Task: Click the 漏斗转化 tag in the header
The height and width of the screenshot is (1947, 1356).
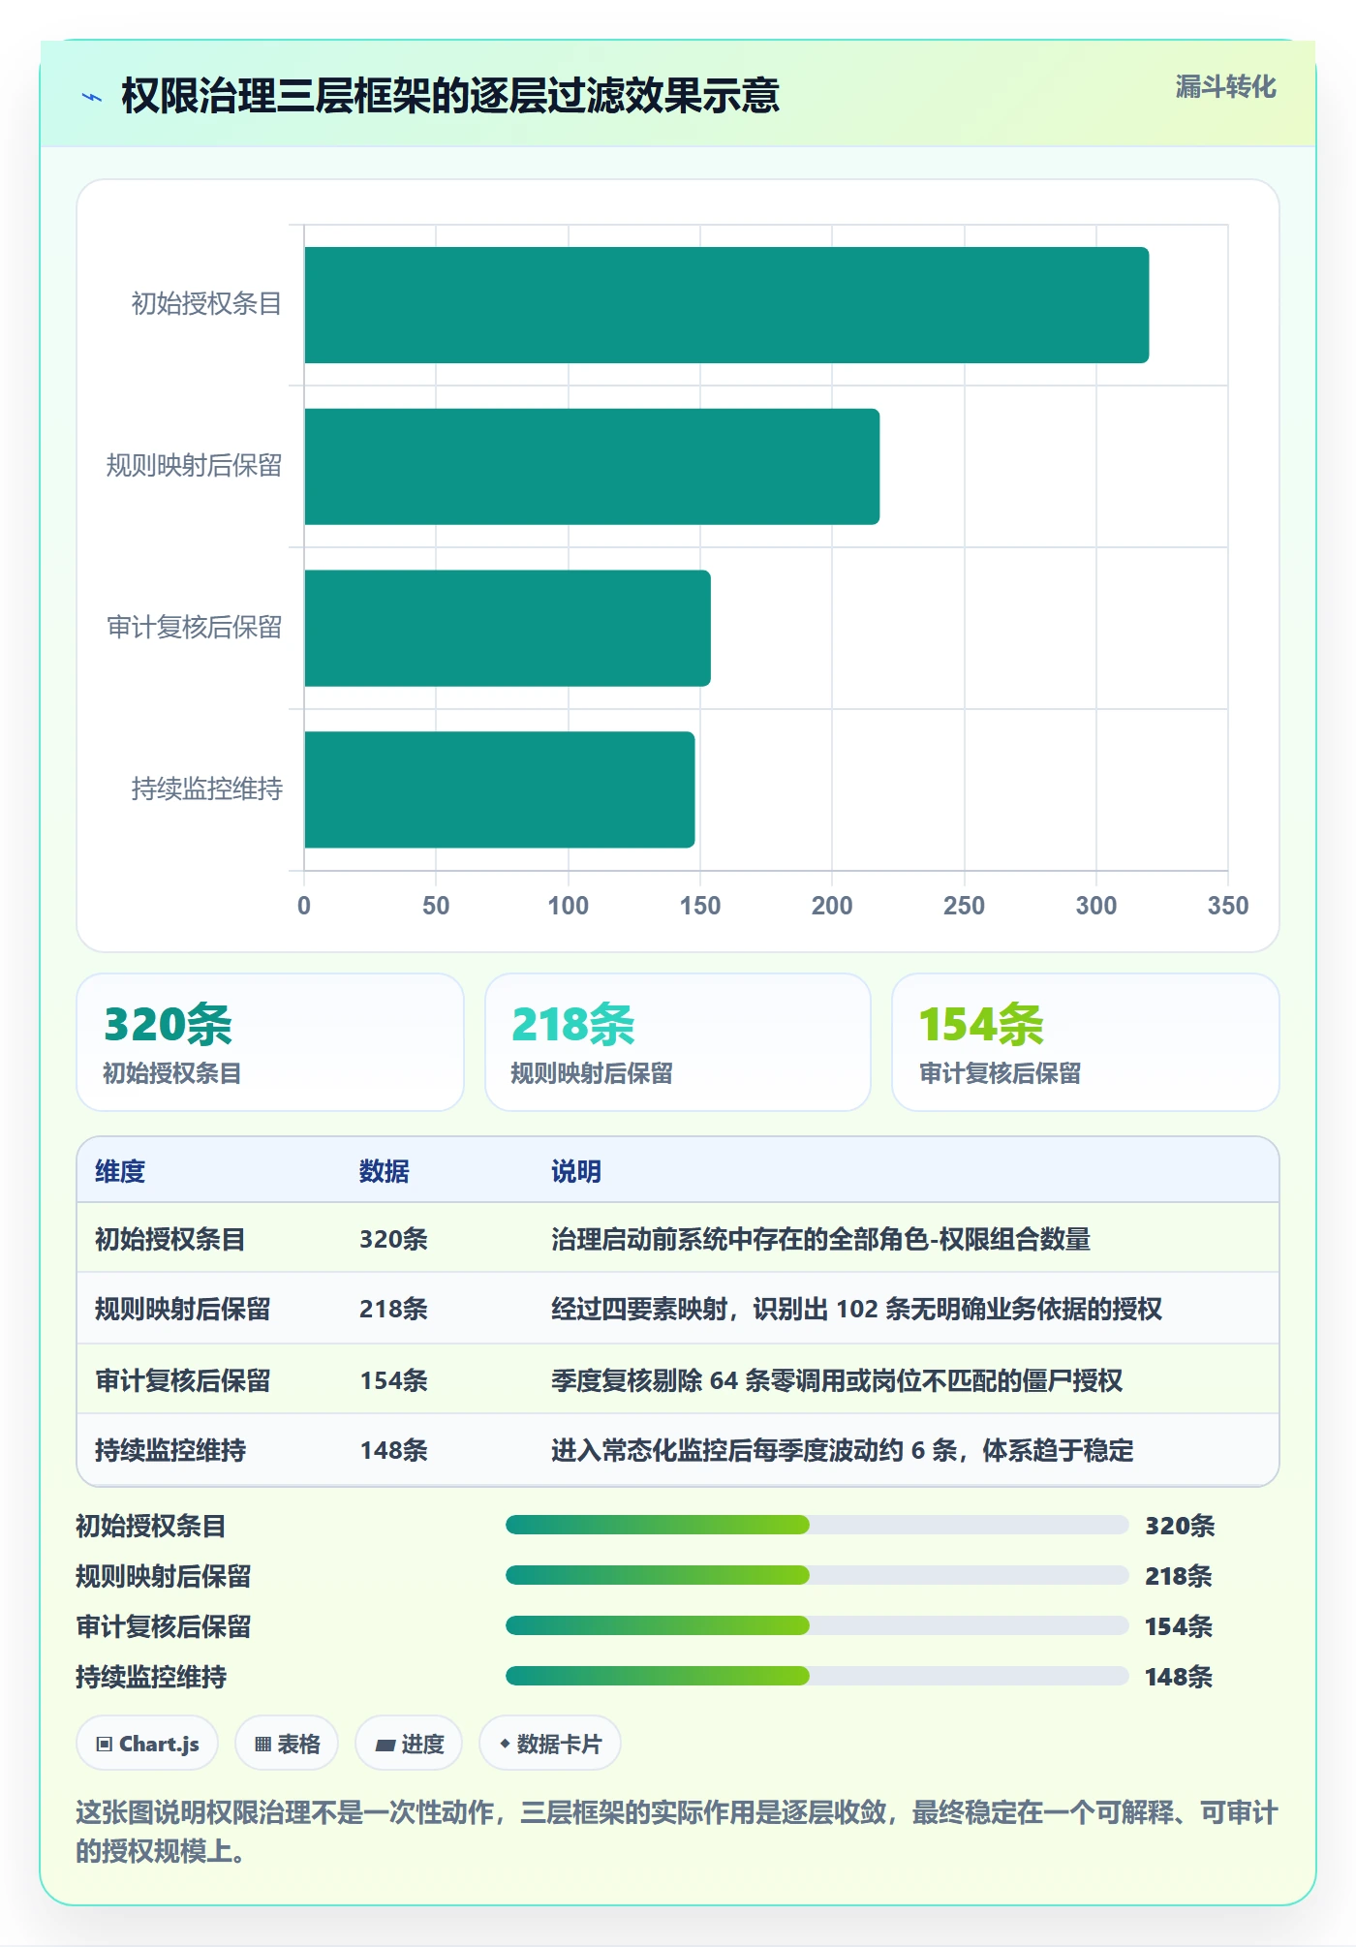Action: (x=1225, y=87)
